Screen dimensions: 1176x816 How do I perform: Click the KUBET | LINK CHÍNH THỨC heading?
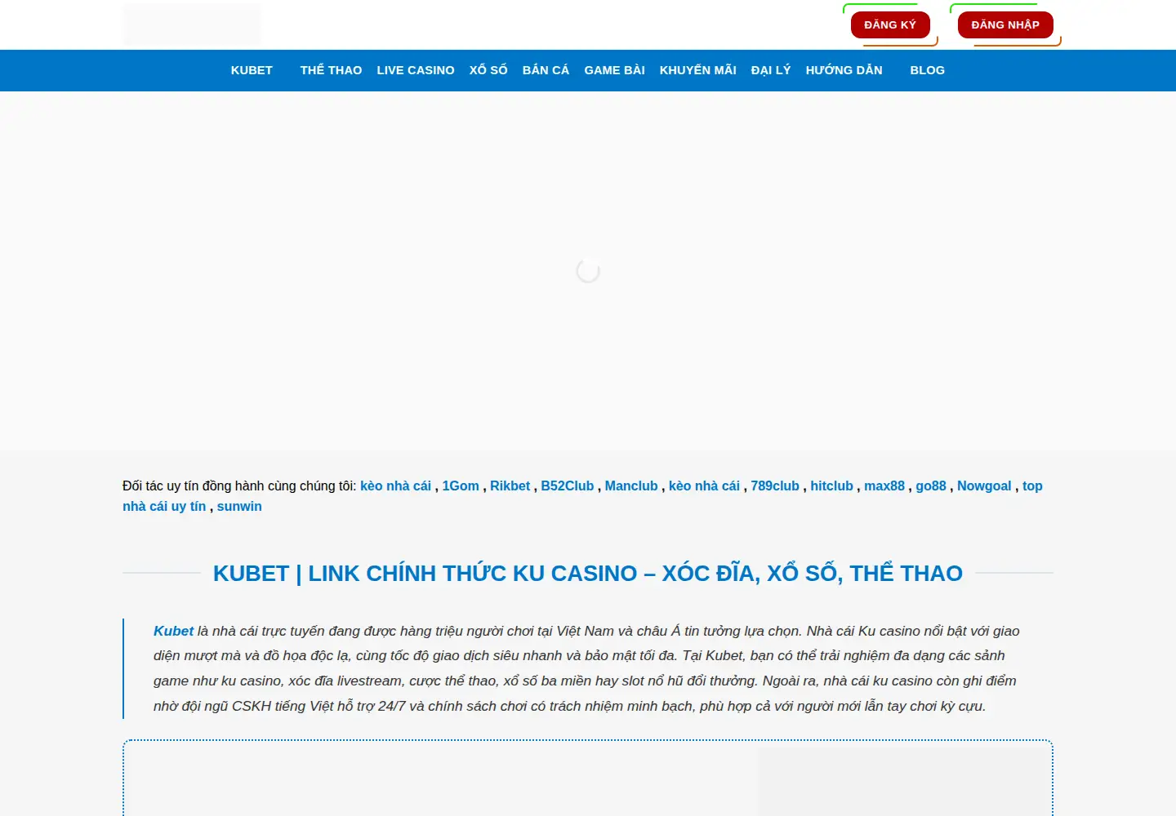(588, 573)
